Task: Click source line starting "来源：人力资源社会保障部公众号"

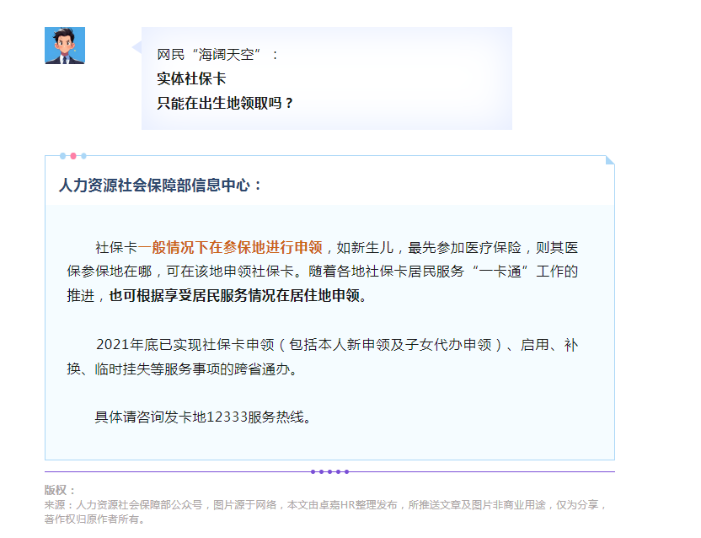Action: pyautogui.click(x=325, y=505)
